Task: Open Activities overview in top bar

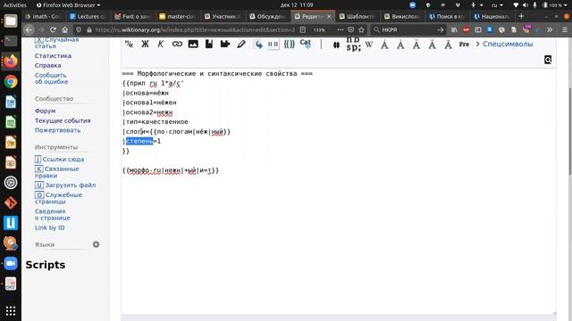Action: pyautogui.click(x=15, y=5)
